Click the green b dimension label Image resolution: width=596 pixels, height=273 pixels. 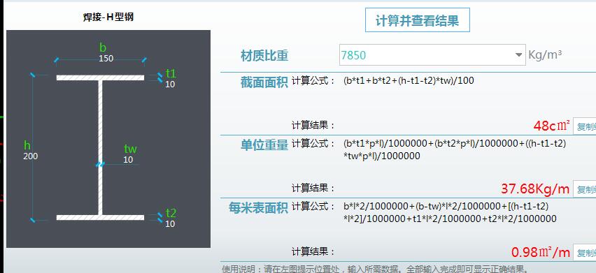coord(103,47)
